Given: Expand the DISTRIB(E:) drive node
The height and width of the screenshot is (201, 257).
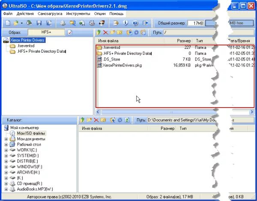Looking at the screenshot, I should coord(6,161).
